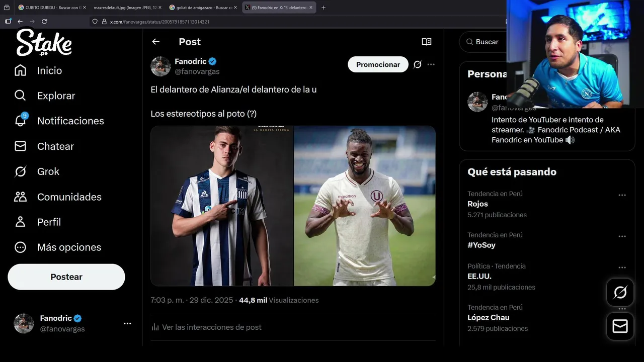
Task: Open the Alianza striped jersey photo
Action: [222, 206]
